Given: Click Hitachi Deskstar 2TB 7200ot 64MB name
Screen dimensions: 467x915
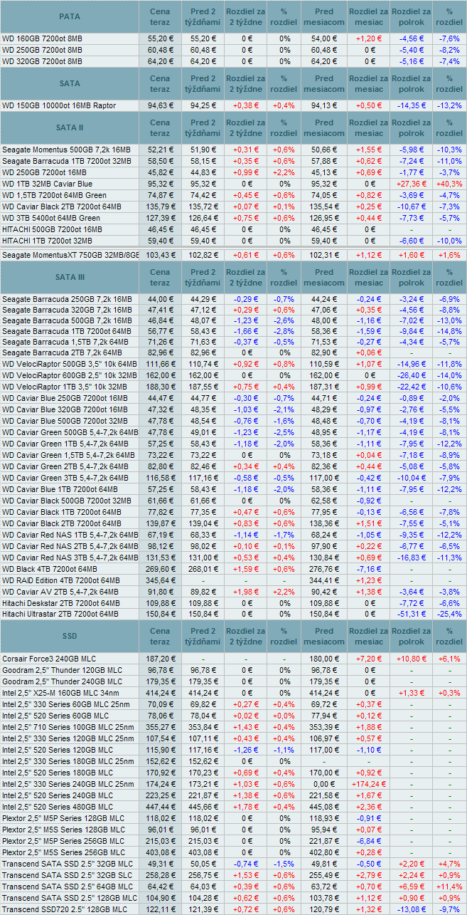Looking at the screenshot, I should [60, 603].
